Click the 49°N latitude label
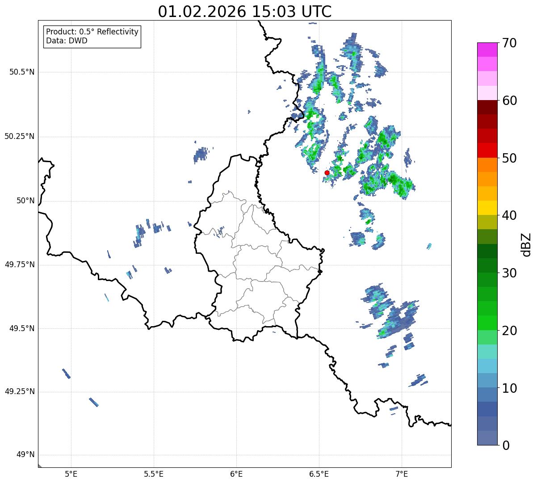Viewport: 537px width, 483px height. (25, 455)
